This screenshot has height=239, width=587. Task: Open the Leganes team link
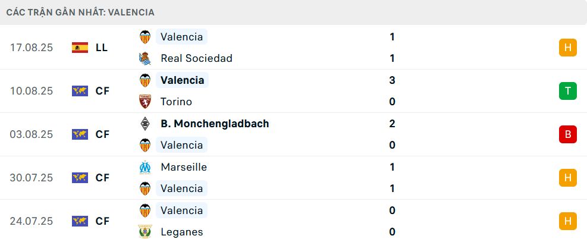181,232
